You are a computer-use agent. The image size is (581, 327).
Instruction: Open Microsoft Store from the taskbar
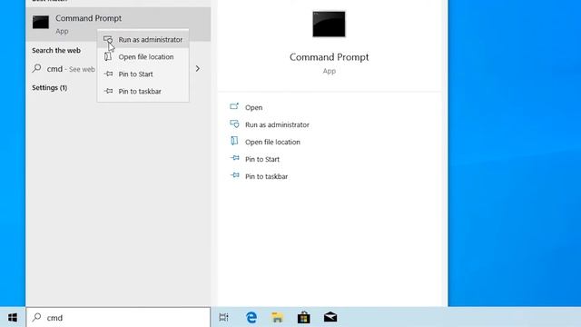(x=303, y=317)
